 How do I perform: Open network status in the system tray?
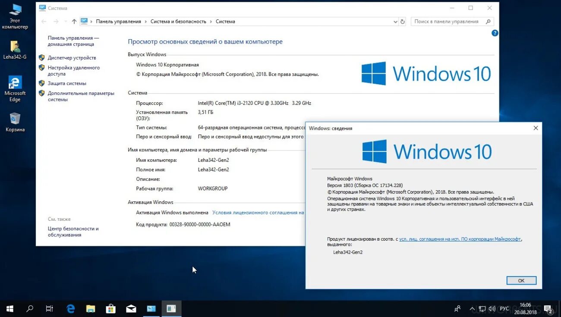(x=482, y=309)
